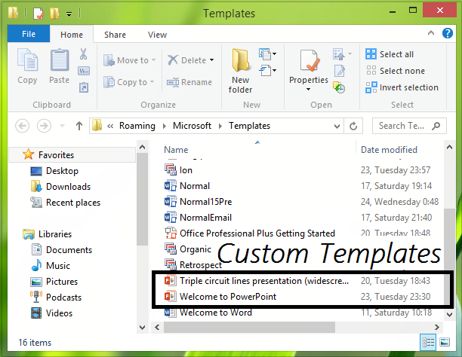This screenshot has height=357, width=462.
Task: Click the search magnifier icon
Action: click(x=436, y=126)
